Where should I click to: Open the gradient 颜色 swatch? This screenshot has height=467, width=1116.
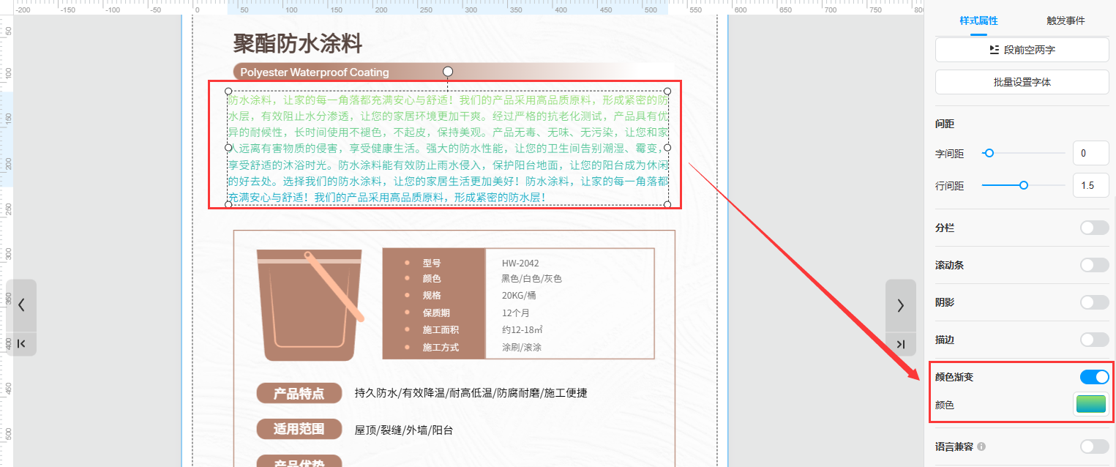coord(1090,405)
